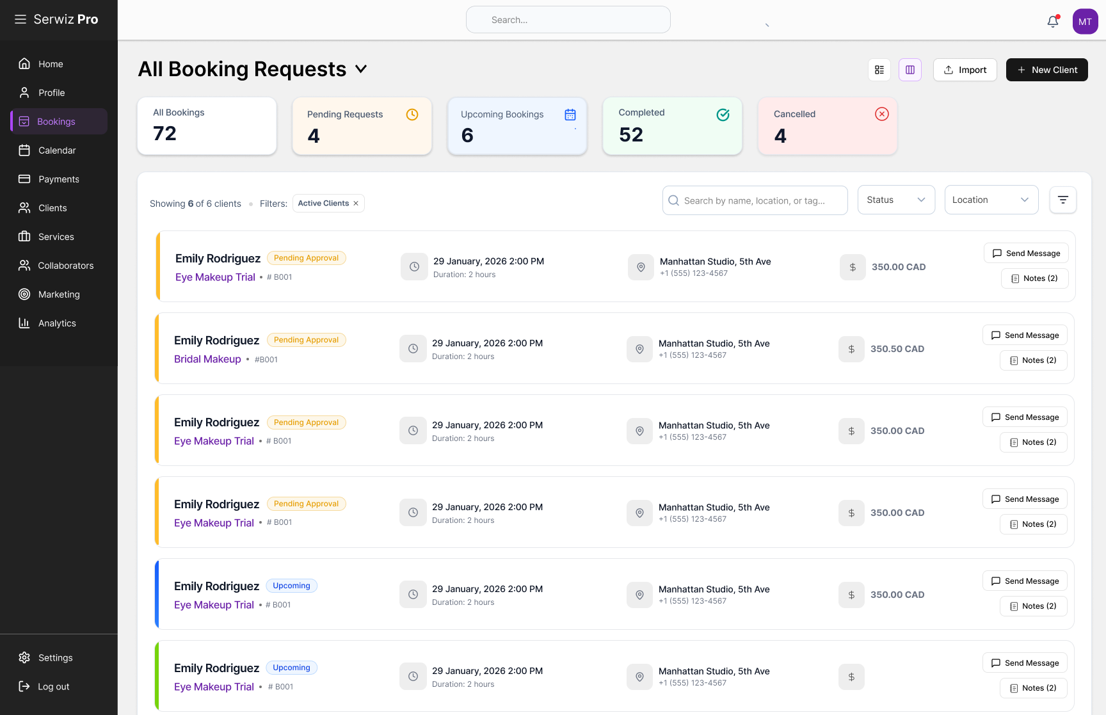Click the Import button
Viewport: 1106px width, 715px height.
point(965,70)
